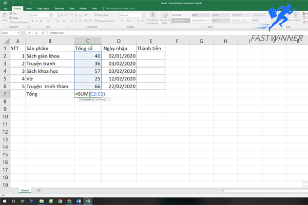Open Insert Function fx dialog

click(43, 33)
